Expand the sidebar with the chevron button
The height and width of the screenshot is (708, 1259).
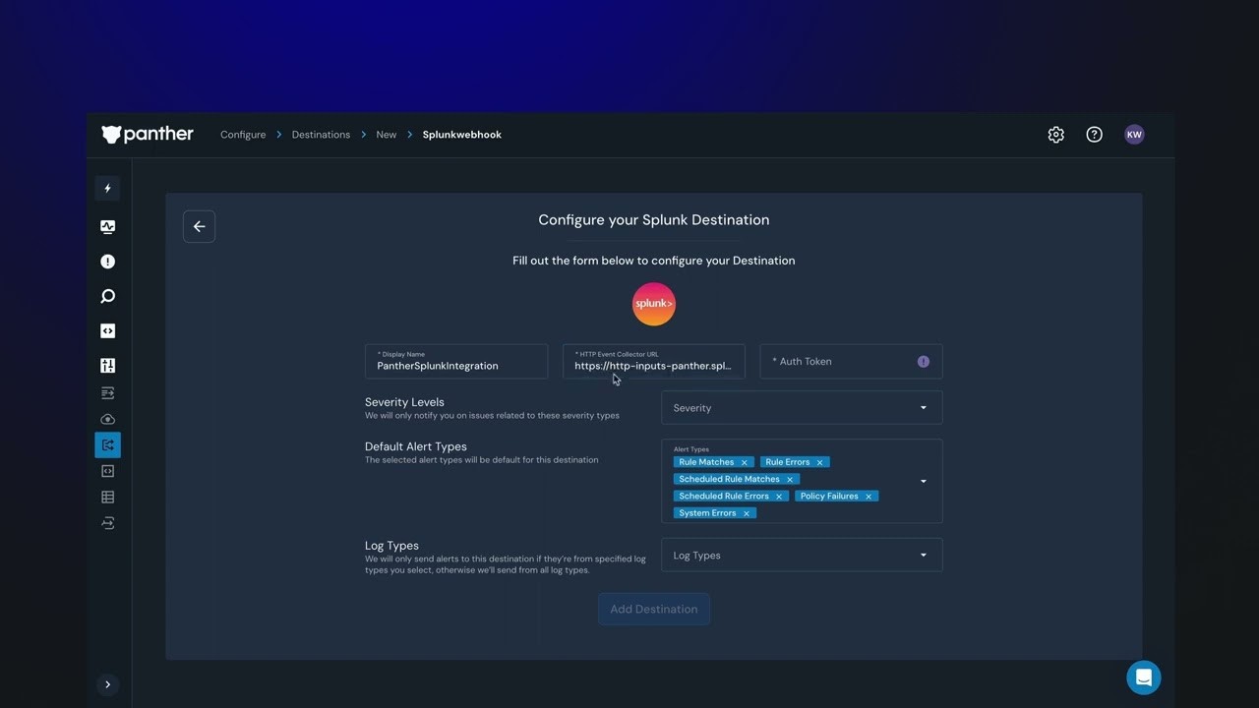(x=108, y=684)
